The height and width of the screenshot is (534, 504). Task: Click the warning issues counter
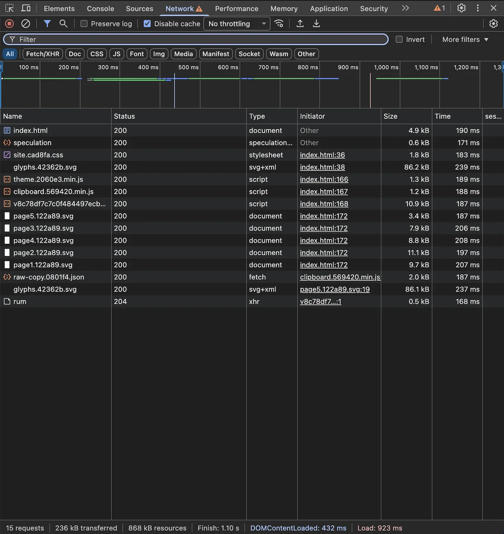tap(439, 8)
